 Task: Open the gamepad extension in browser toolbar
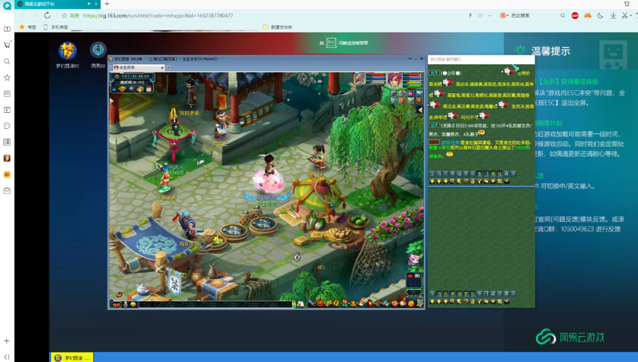coord(587,15)
